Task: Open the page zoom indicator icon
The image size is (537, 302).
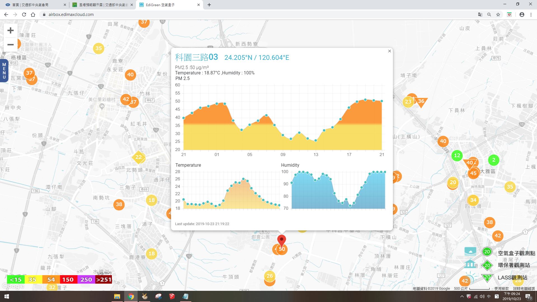Action: point(489,15)
